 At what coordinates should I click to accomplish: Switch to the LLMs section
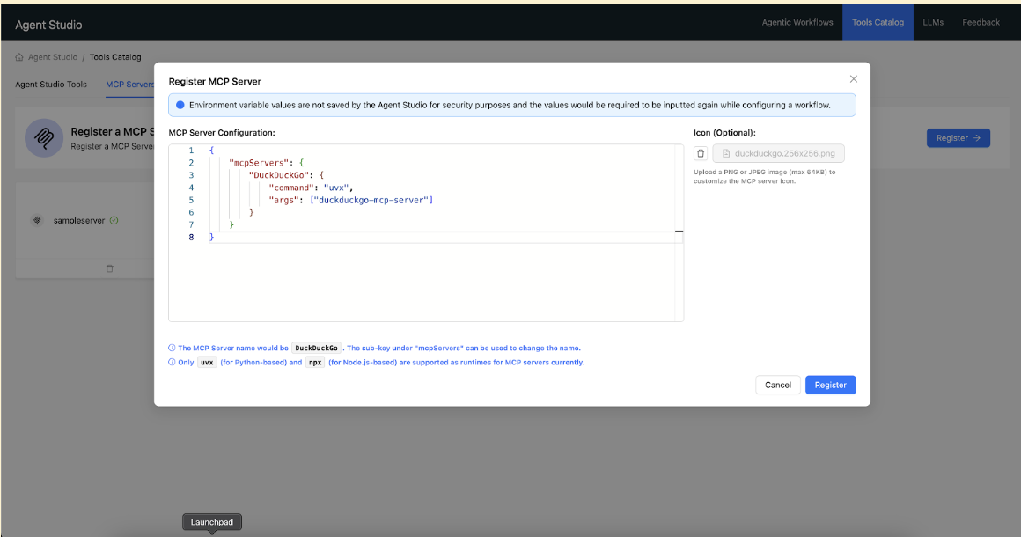tap(932, 23)
